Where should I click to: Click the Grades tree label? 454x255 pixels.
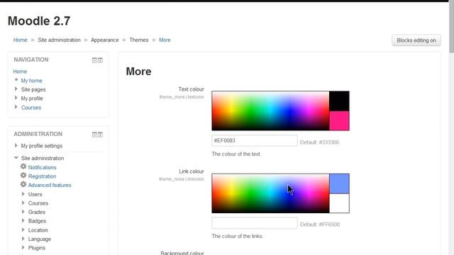point(37,212)
